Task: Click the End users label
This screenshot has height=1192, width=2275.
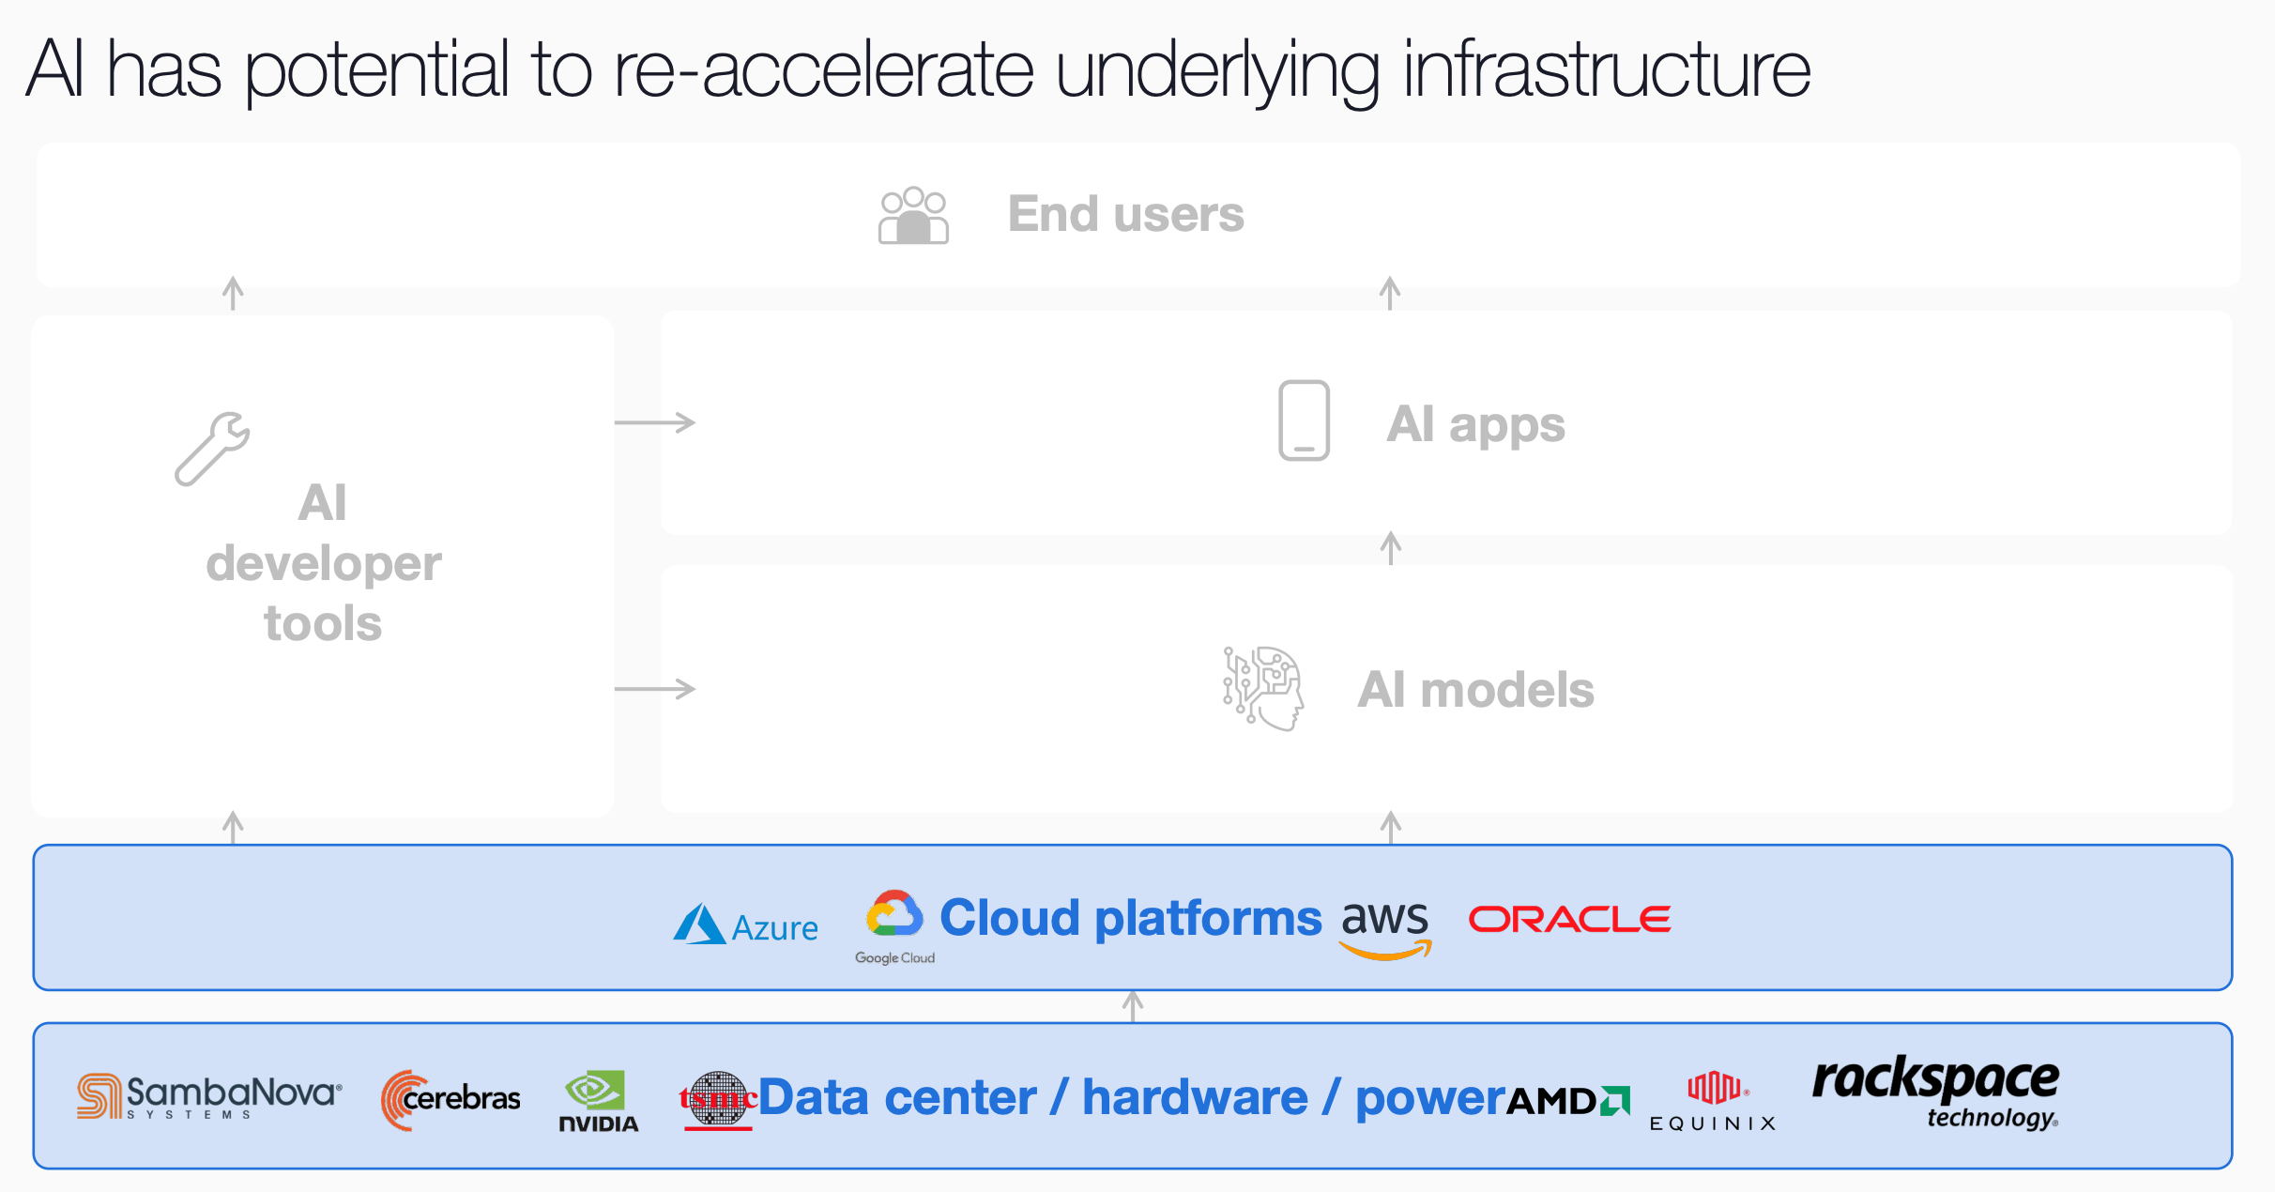Action: click(1125, 214)
